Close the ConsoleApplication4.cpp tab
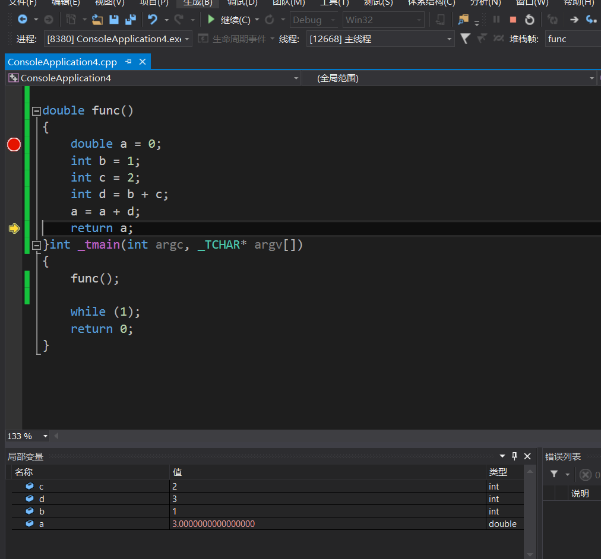This screenshot has height=559, width=601. coord(143,62)
